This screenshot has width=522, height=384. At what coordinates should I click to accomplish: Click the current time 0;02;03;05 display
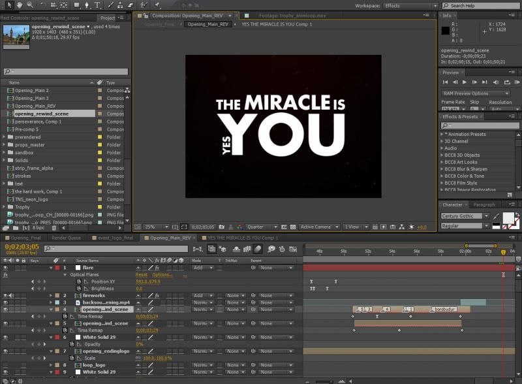[22, 247]
